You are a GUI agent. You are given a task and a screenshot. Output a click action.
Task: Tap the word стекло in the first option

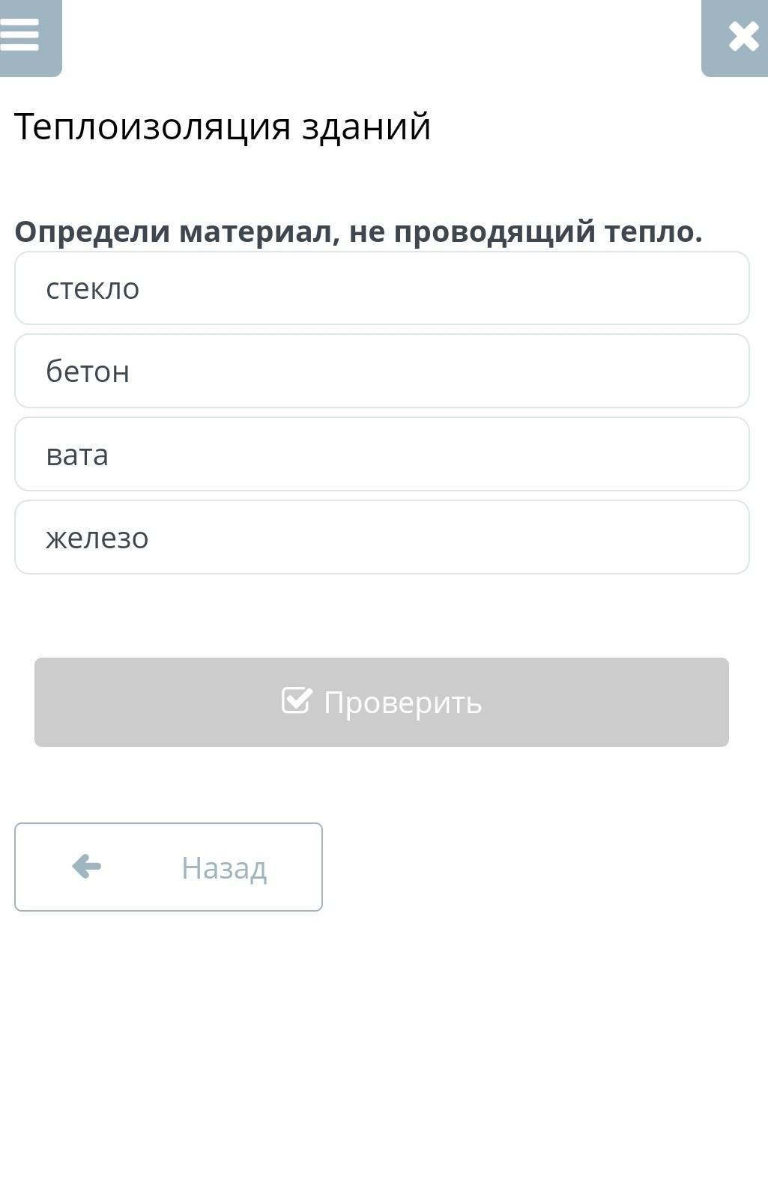[93, 289]
